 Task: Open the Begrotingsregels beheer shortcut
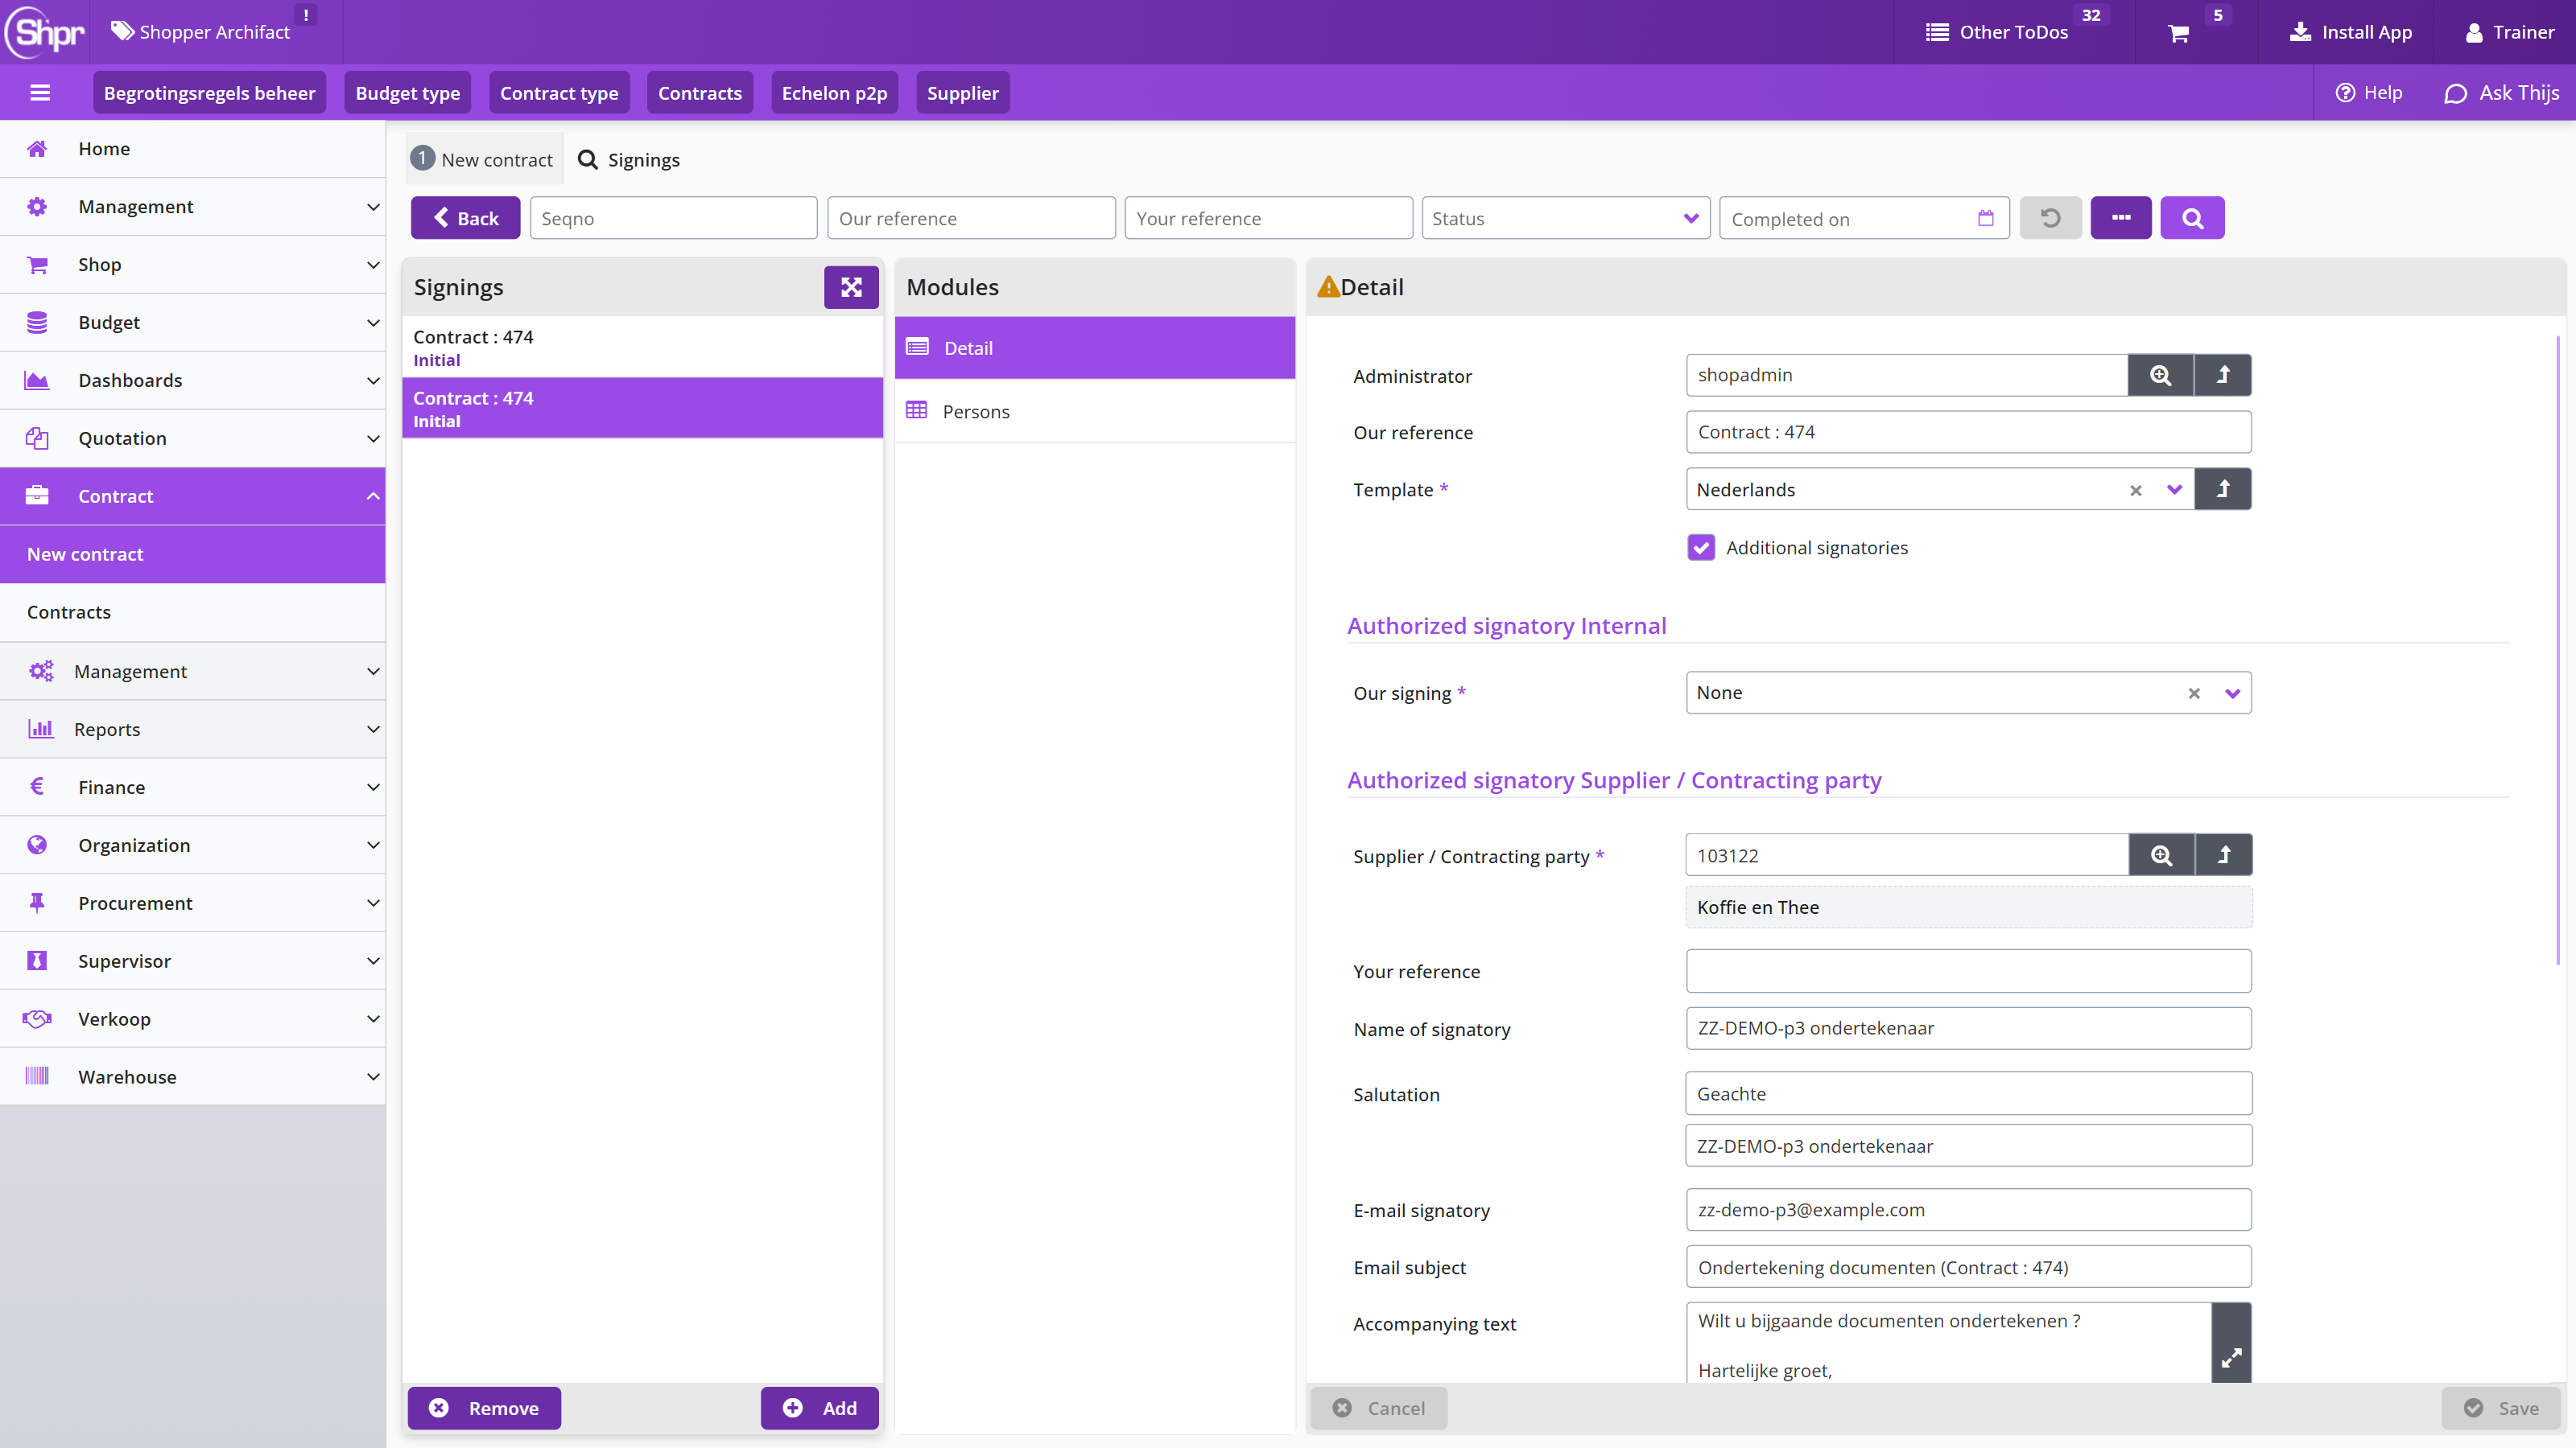[209, 93]
